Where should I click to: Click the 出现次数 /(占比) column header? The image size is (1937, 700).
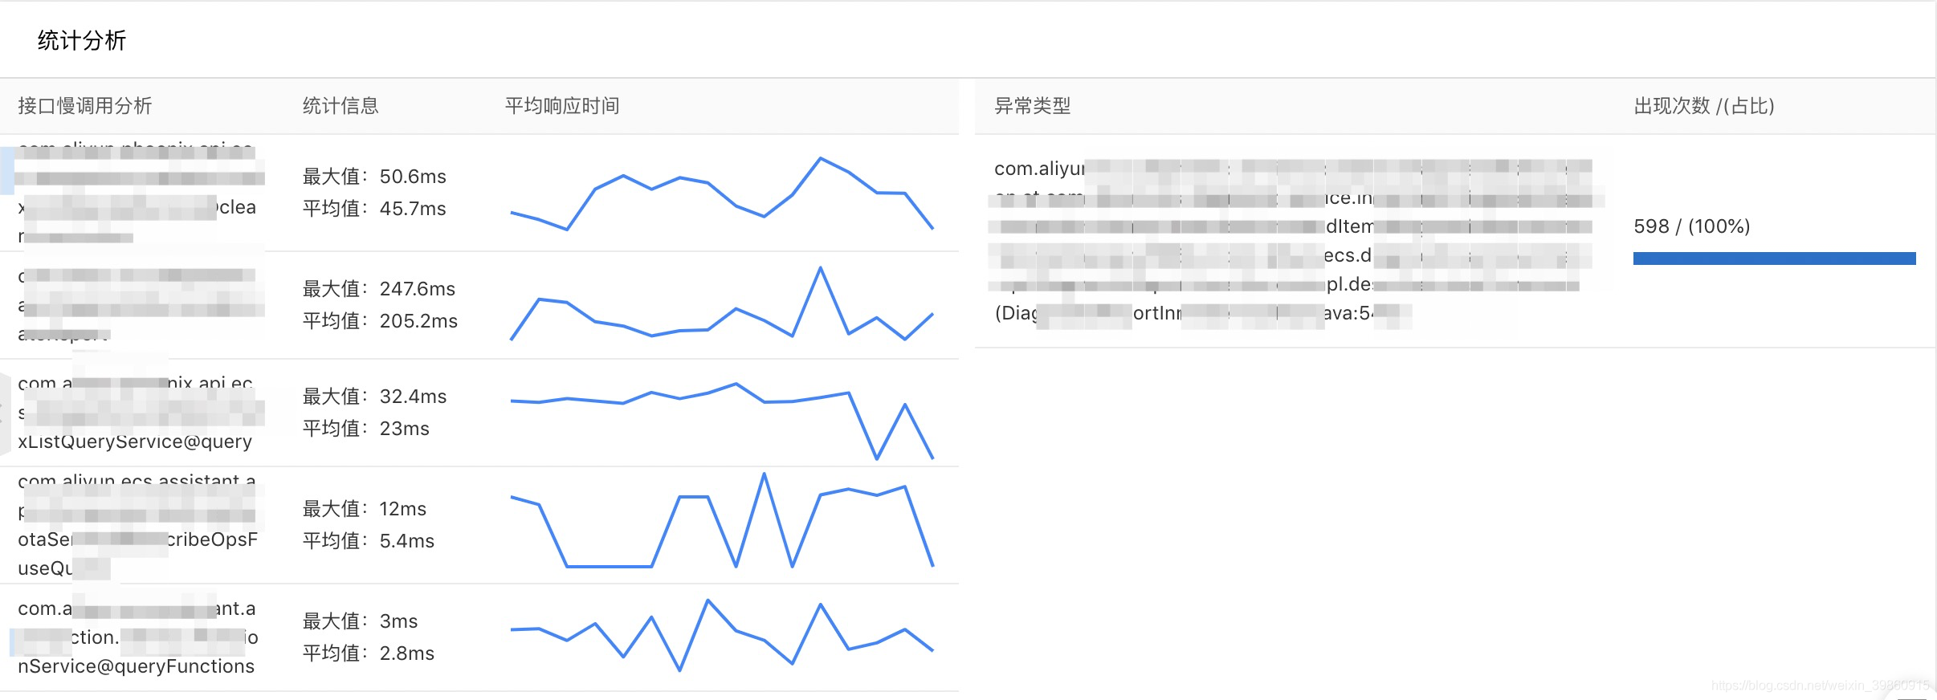tap(1703, 106)
